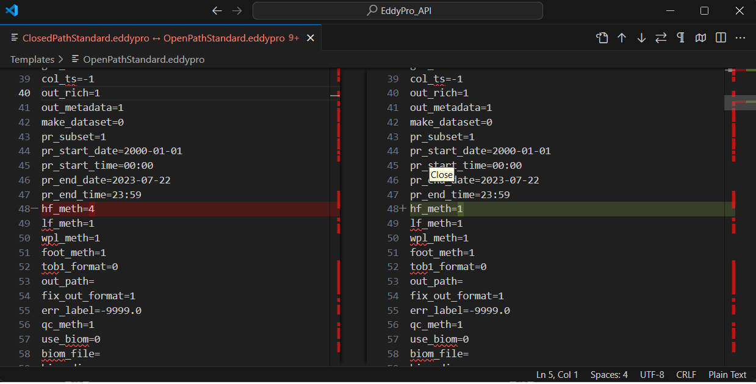
Task: Toggle the split editor layout view
Action: [721, 38]
